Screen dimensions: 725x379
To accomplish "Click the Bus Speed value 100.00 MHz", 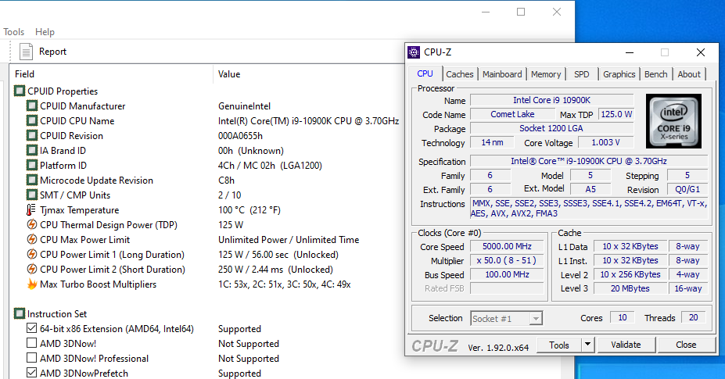I will pos(508,274).
